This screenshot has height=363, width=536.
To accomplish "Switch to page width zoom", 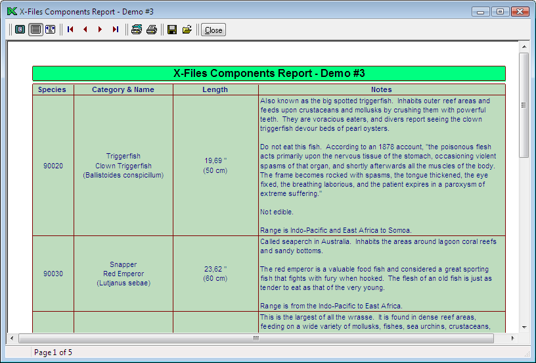I will pyautogui.click(x=50, y=30).
